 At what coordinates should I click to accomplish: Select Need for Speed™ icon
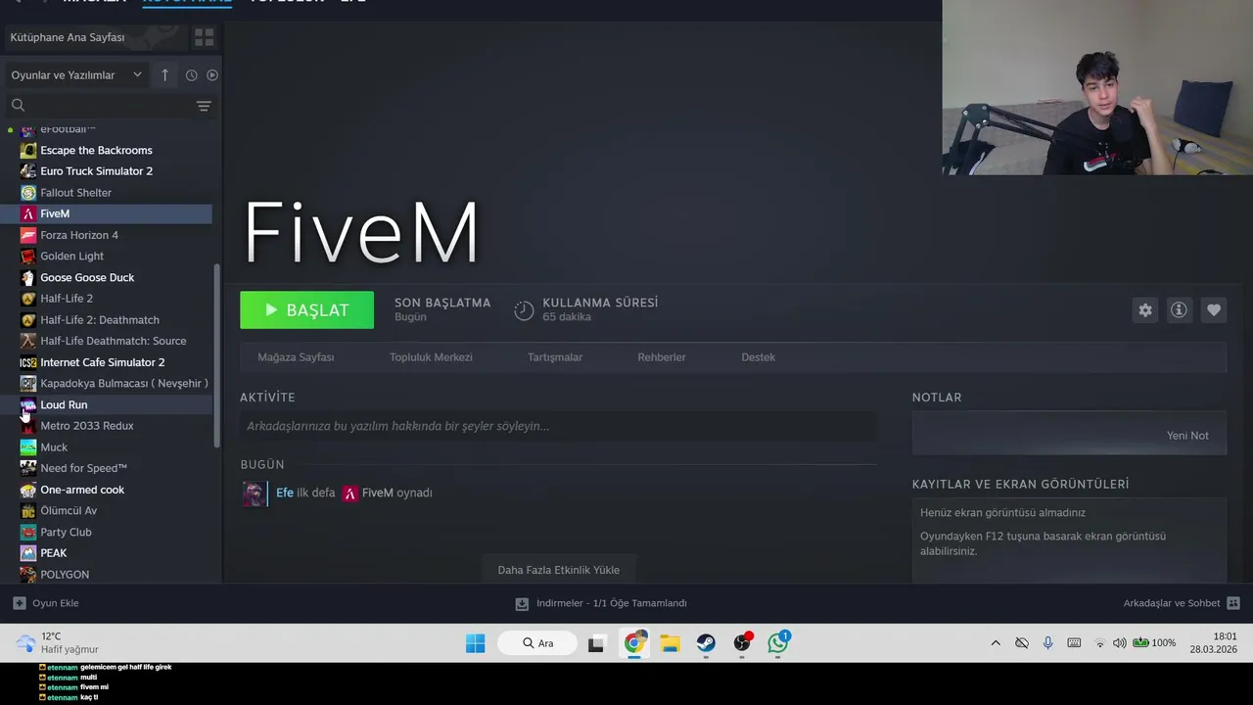[28, 468]
